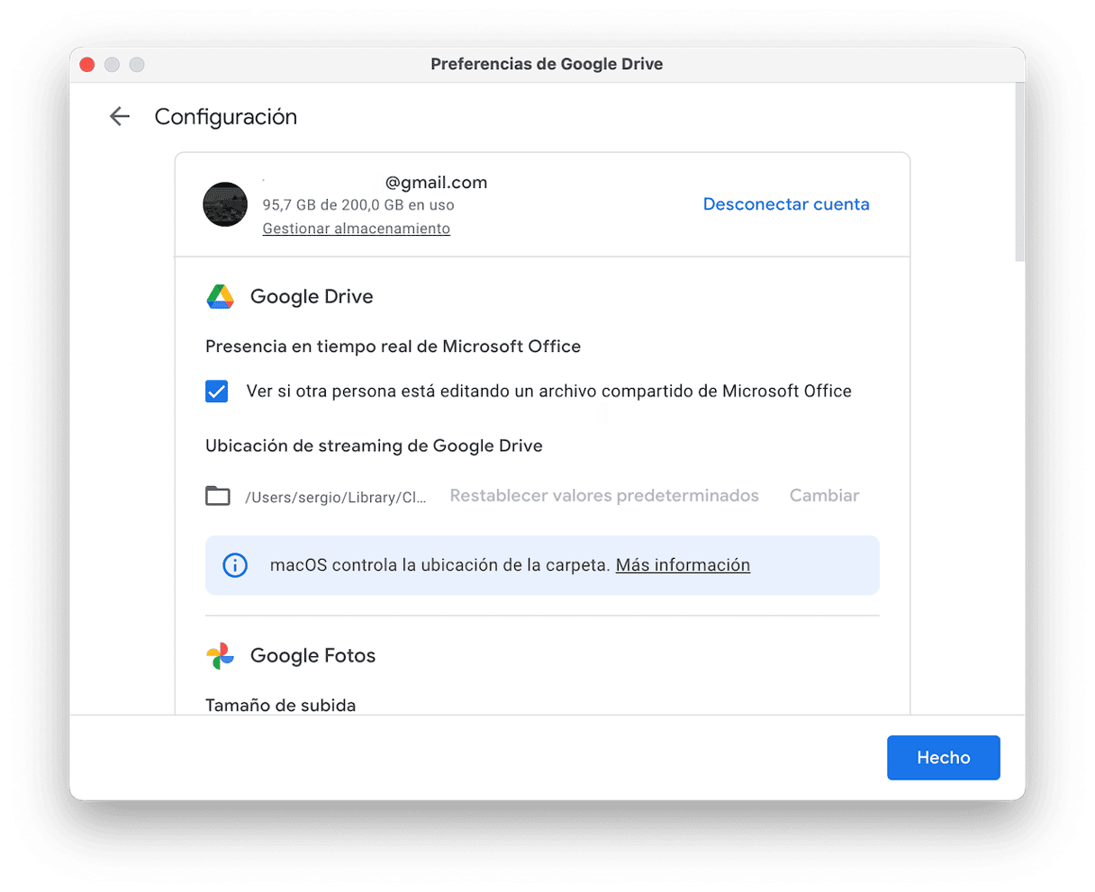Close the window with the red button
Screen dimensions: 1095x892
pyautogui.click(x=87, y=65)
